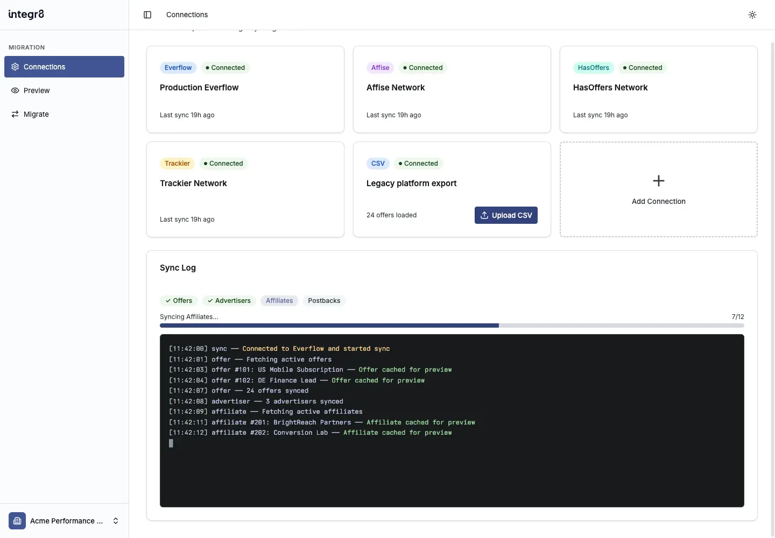Viewport: 775px width, 538px height.
Task: Click the Add Connection label
Action: point(659,201)
